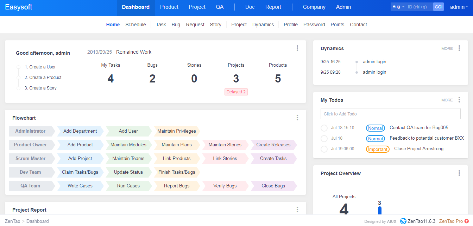Expand the Bug search type dropdown
Viewport: 473px width, 226px height.
(398, 7)
